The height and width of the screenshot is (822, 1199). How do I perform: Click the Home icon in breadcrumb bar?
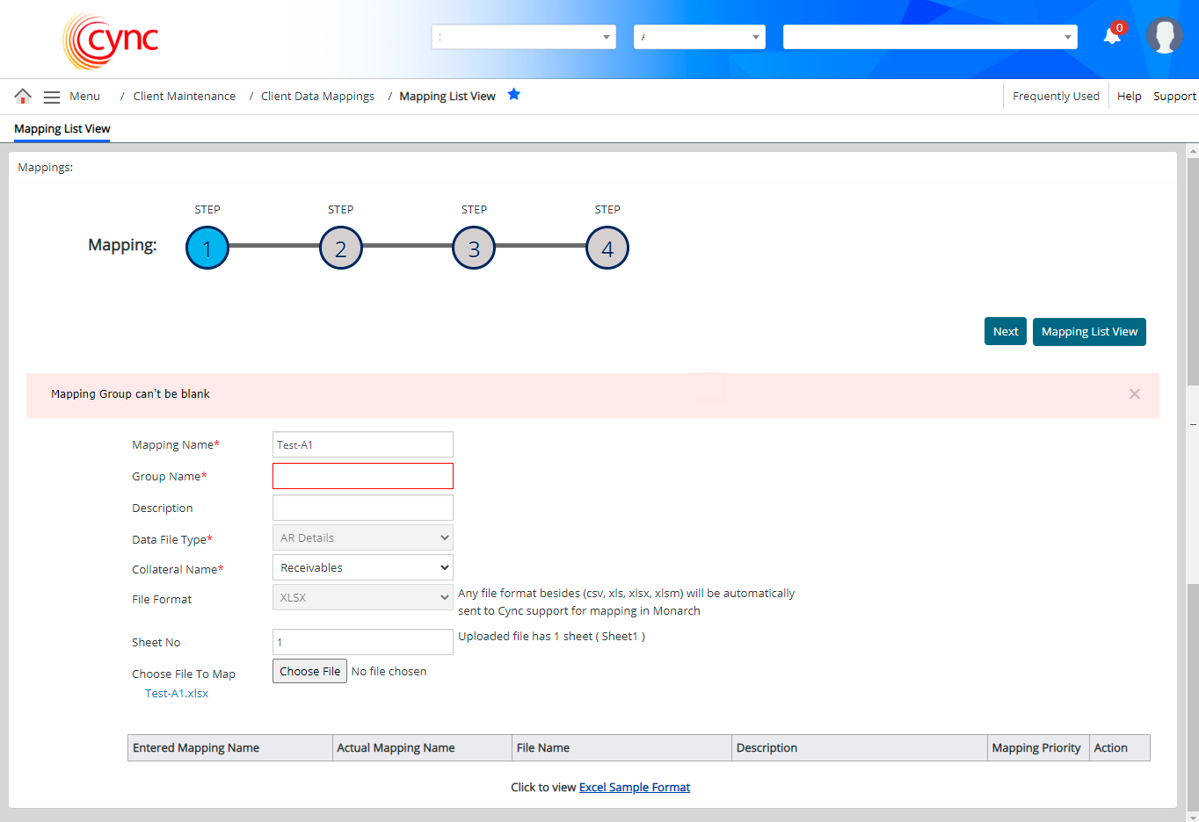pos(23,96)
